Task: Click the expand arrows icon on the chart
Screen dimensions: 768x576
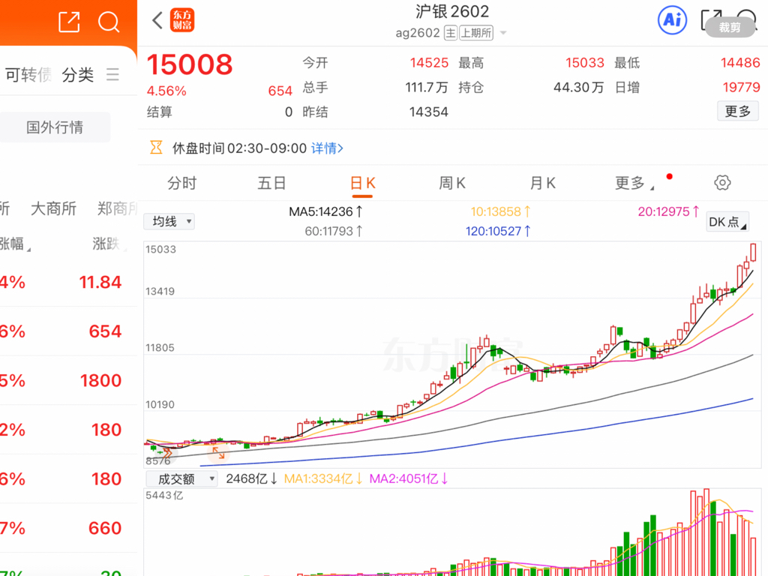Action: [218, 452]
